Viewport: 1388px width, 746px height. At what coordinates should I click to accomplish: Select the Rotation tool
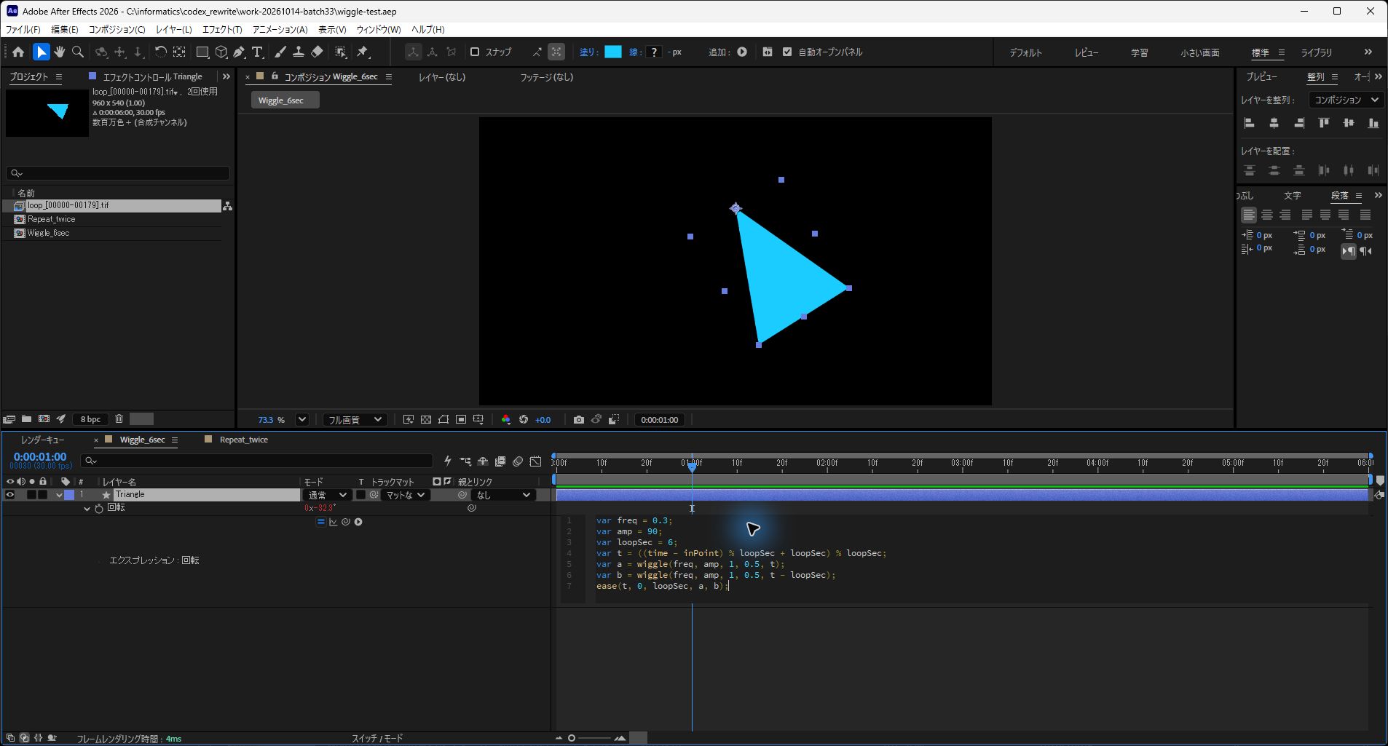pyautogui.click(x=160, y=52)
